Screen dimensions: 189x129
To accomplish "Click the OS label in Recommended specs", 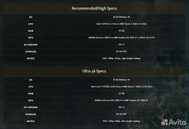I will [31, 17].
